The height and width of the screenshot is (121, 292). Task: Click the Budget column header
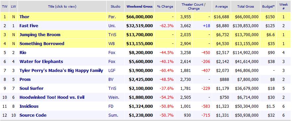(x=268, y=7)
